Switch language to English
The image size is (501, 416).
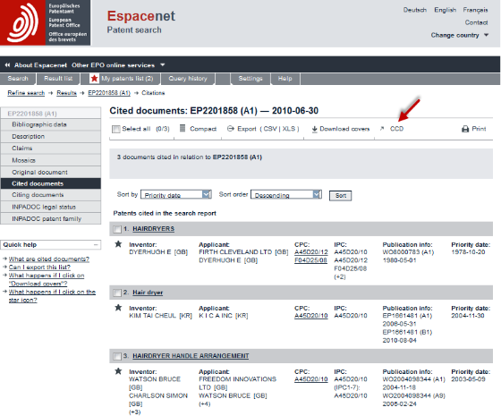click(446, 10)
